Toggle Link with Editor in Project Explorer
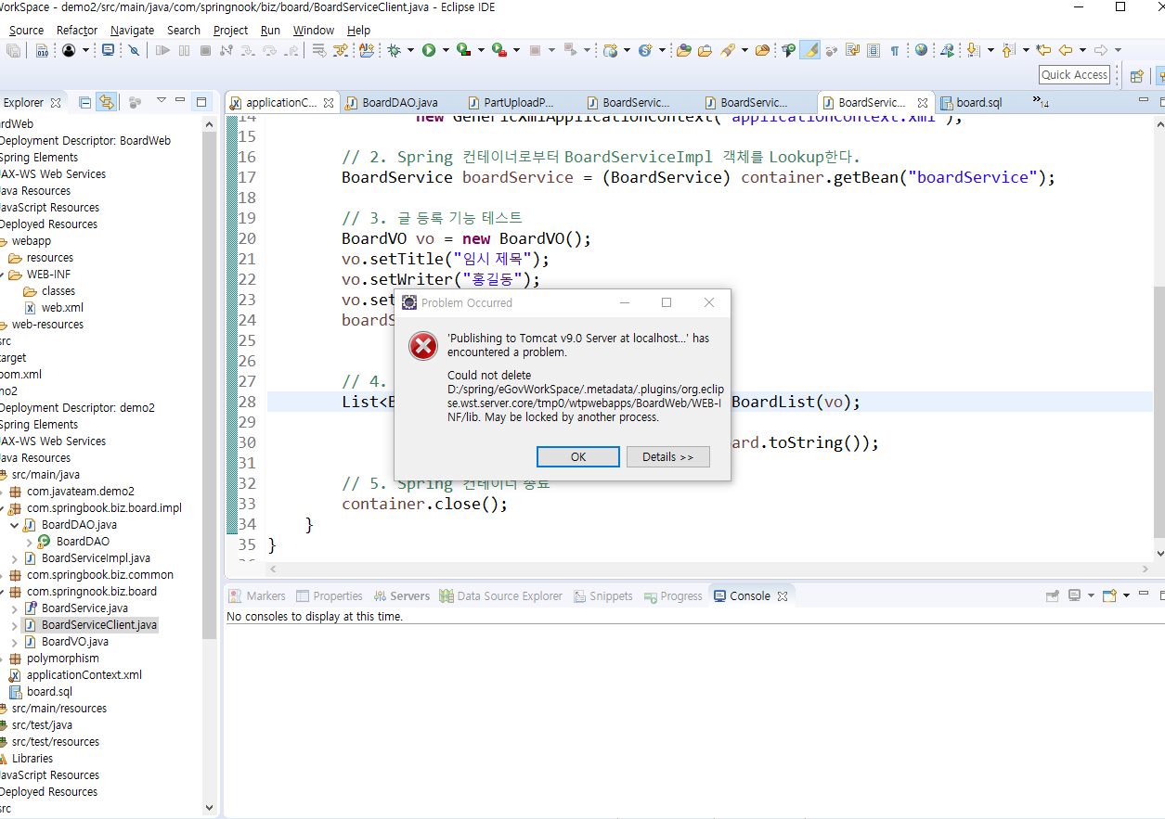The width and height of the screenshot is (1165, 819). tap(107, 102)
